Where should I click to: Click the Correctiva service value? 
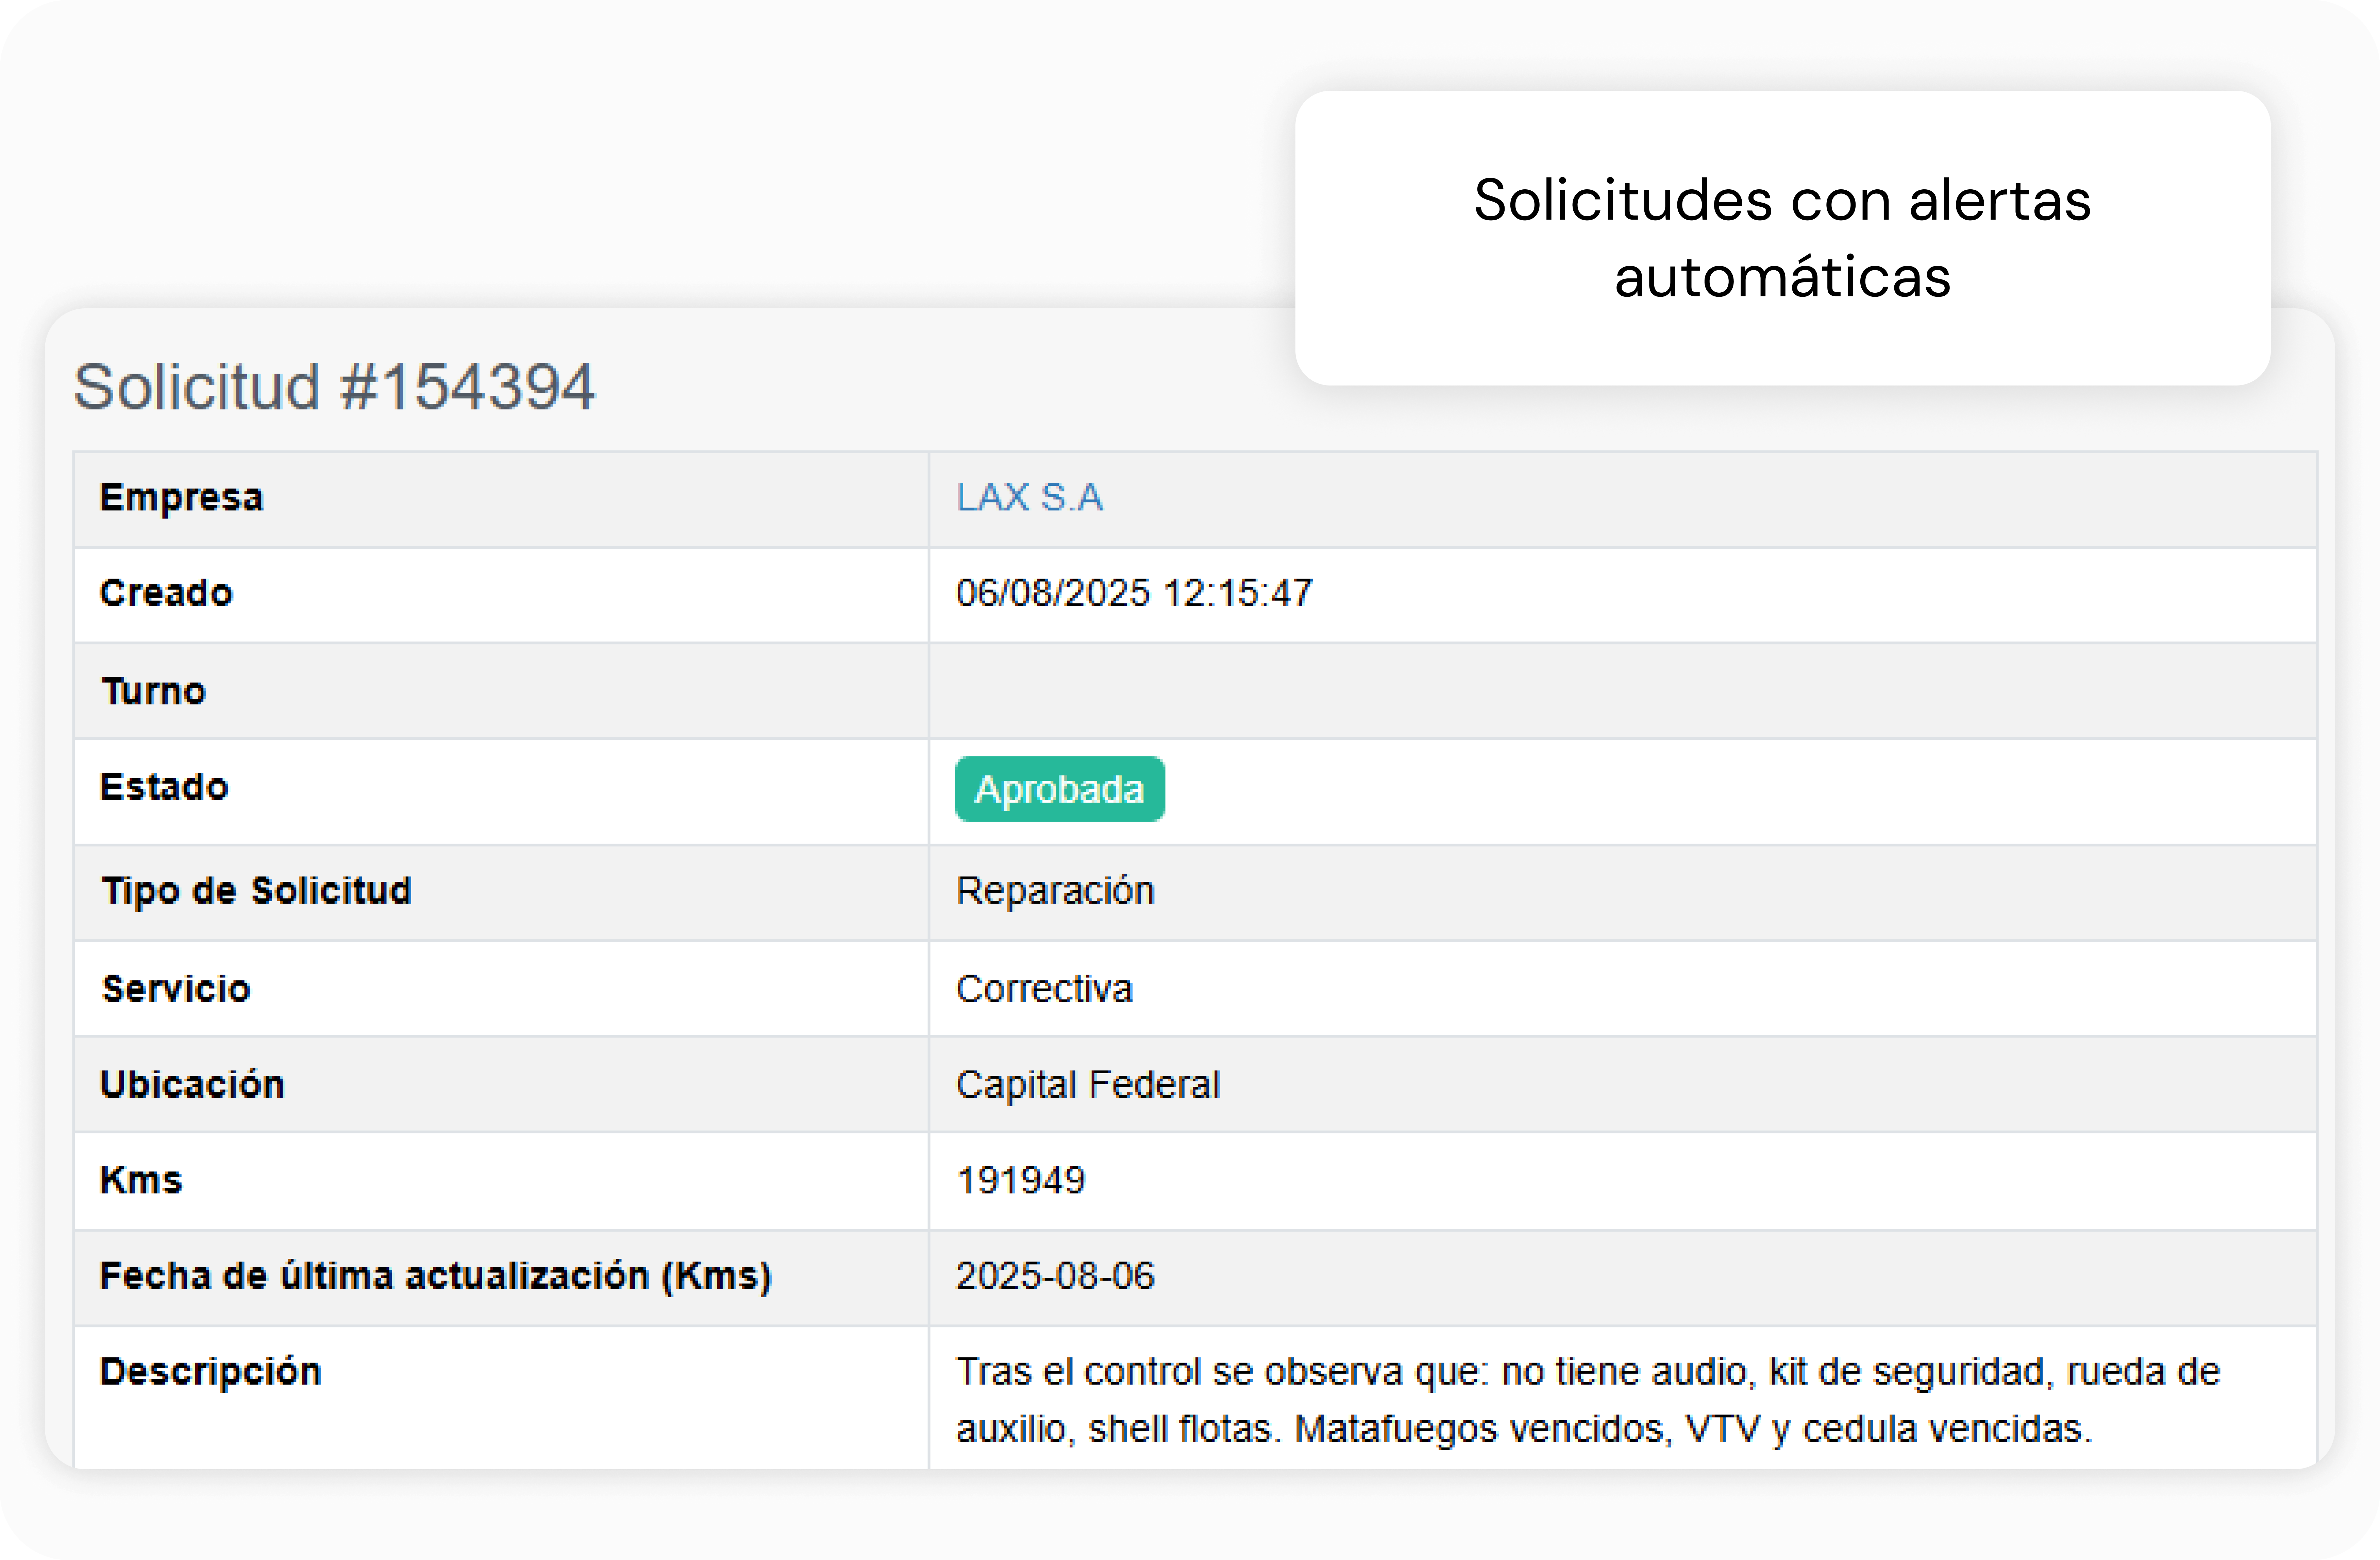click(1044, 988)
